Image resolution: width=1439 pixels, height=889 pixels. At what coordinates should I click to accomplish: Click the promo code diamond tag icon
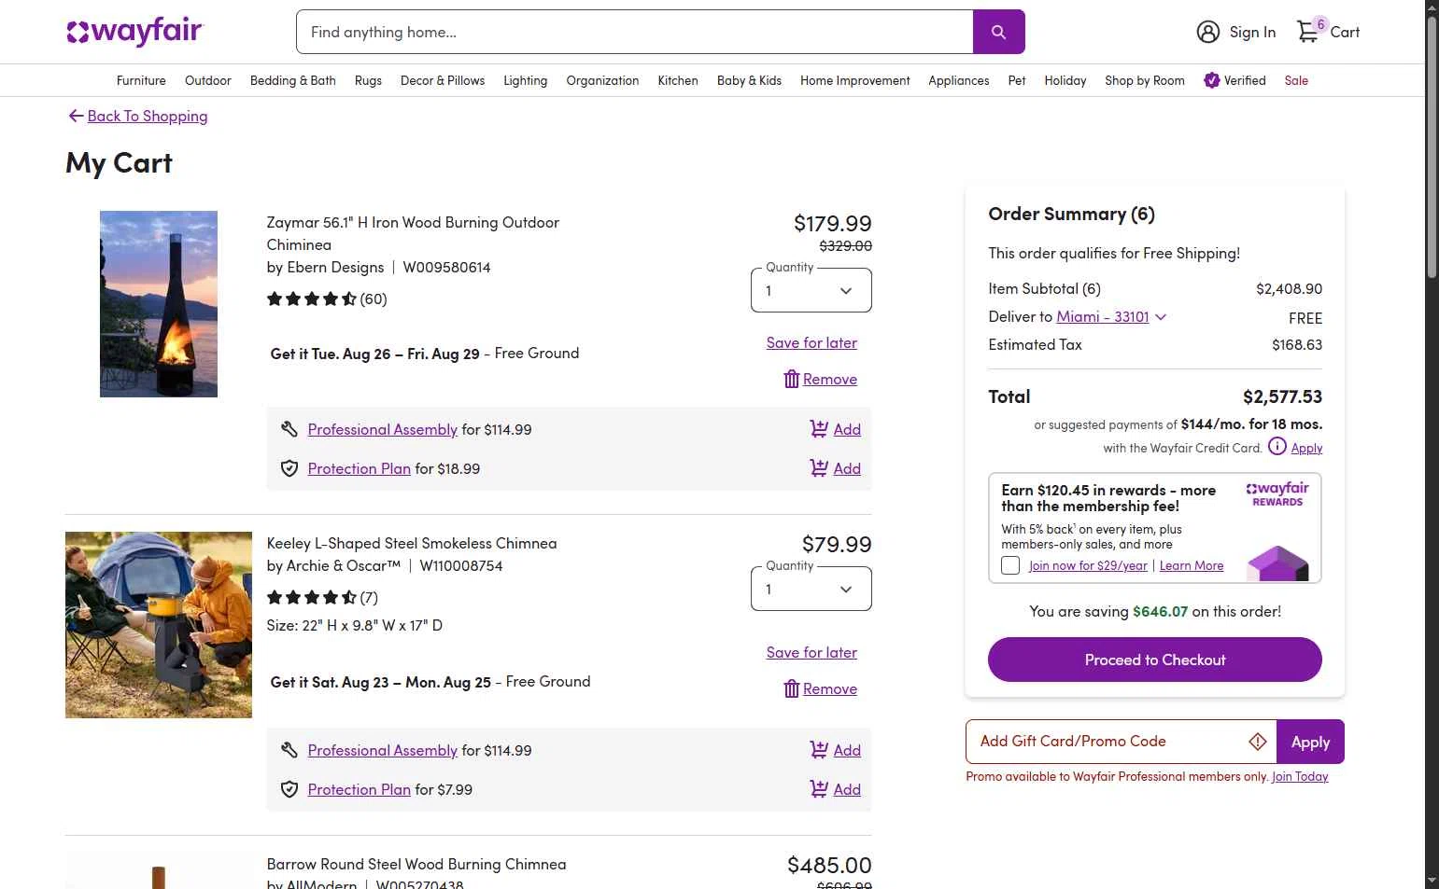click(1257, 742)
